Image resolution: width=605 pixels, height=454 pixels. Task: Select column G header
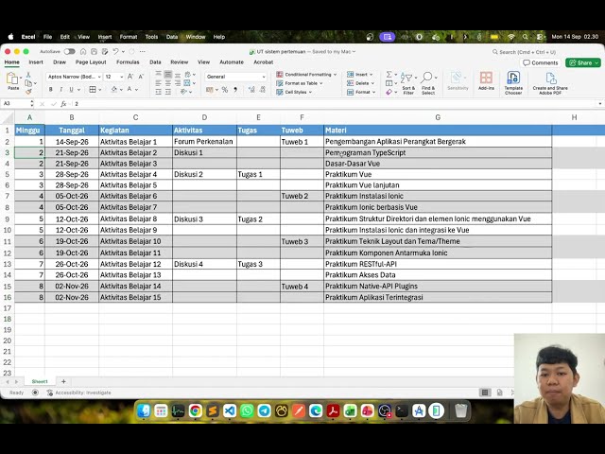(438, 117)
